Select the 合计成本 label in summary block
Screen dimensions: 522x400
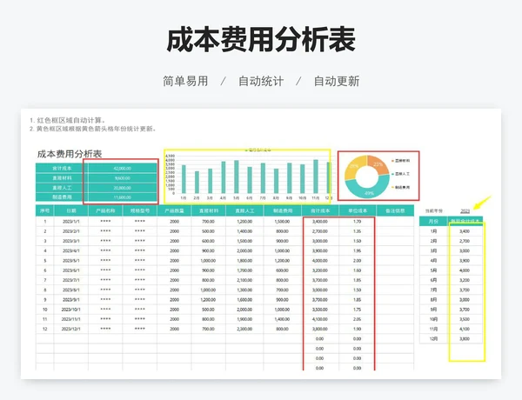[62, 169]
